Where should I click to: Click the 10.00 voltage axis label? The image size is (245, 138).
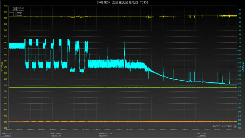[6, 6]
